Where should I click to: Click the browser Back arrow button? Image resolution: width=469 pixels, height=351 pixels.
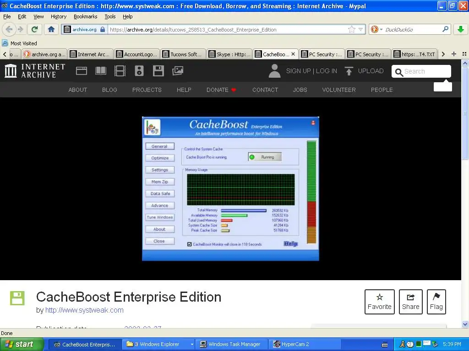(x=9, y=29)
